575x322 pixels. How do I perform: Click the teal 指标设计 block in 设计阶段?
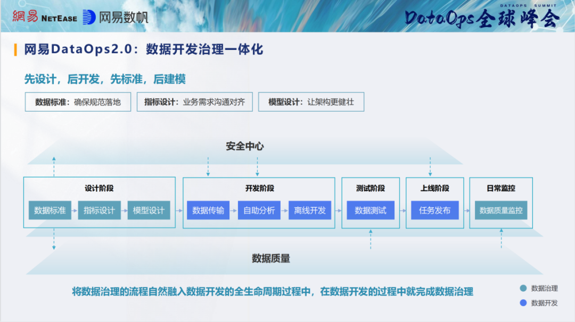coord(100,210)
